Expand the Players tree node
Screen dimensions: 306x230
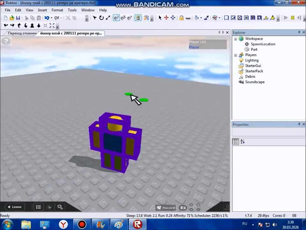236,55
